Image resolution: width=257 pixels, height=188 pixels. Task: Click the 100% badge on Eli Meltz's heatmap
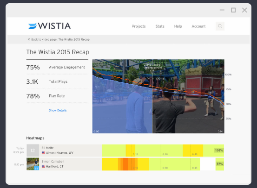pyautogui.click(x=219, y=150)
